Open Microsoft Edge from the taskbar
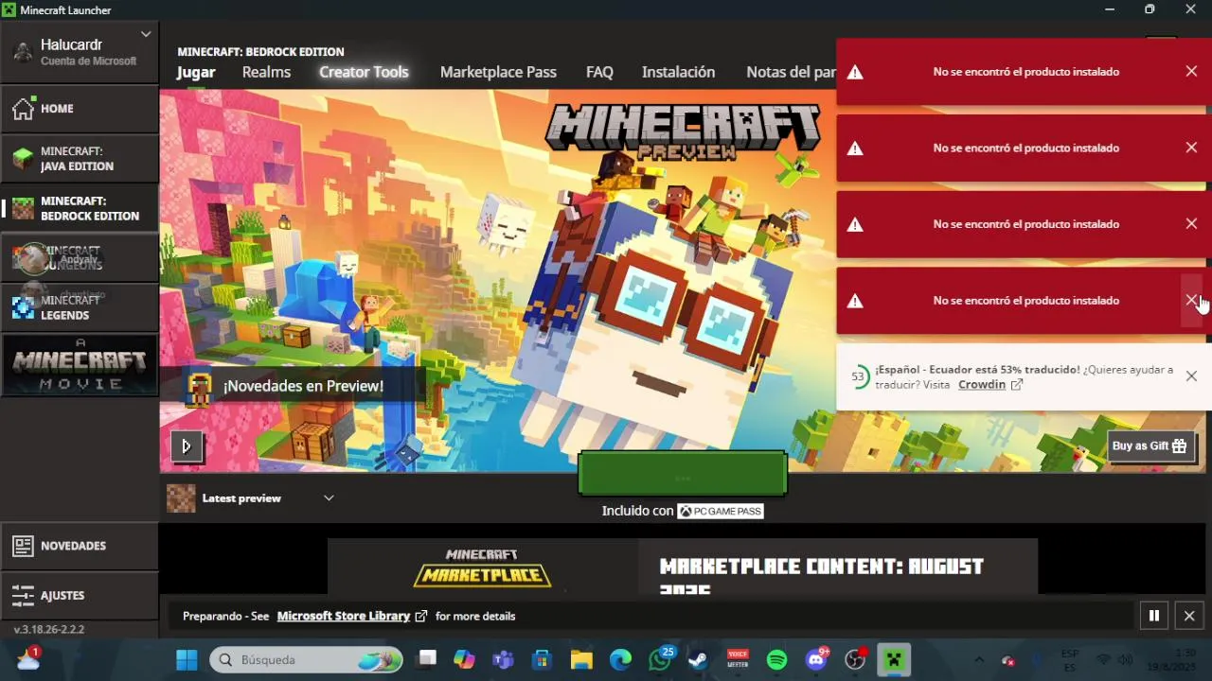 (620, 659)
